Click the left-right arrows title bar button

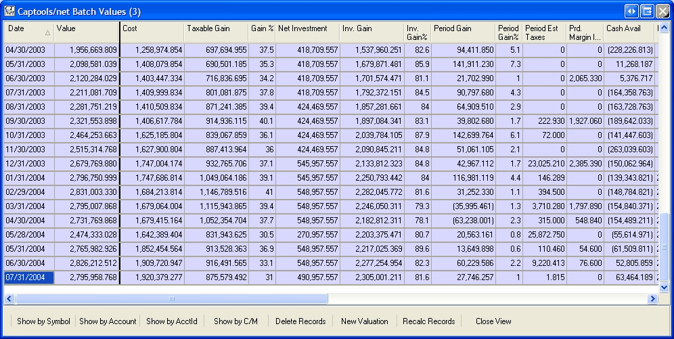(x=631, y=11)
